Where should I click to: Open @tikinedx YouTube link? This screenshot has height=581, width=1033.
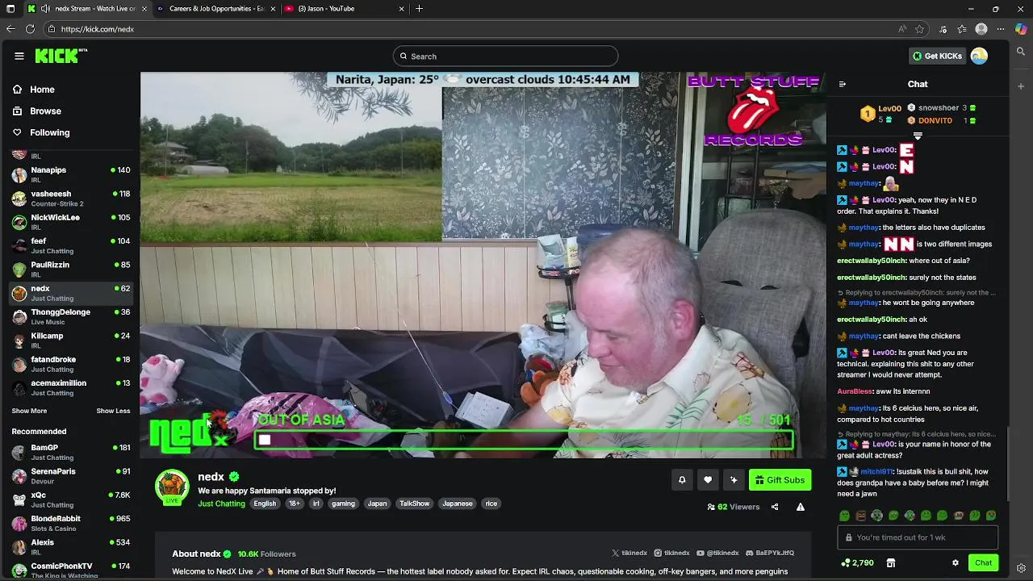pyautogui.click(x=717, y=554)
